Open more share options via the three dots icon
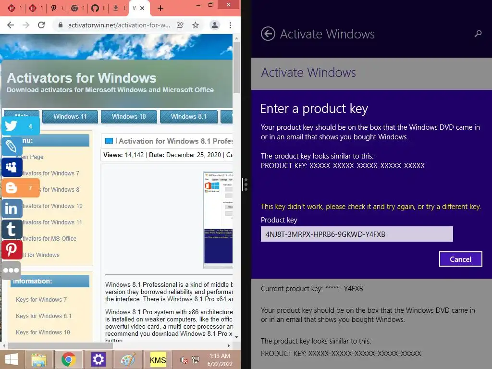Screen dimensions: 492x369 tap(12, 270)
